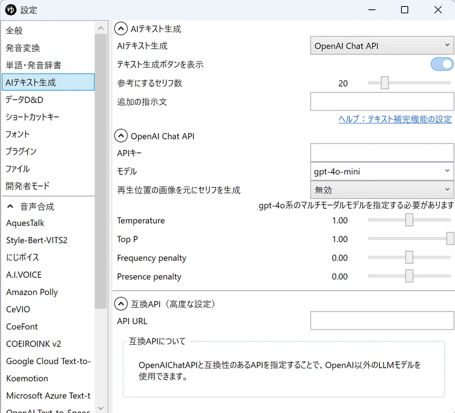Maximize the 設定 window
The height and width of the screenshot is (413, 455).
click(x=404, y=10)
